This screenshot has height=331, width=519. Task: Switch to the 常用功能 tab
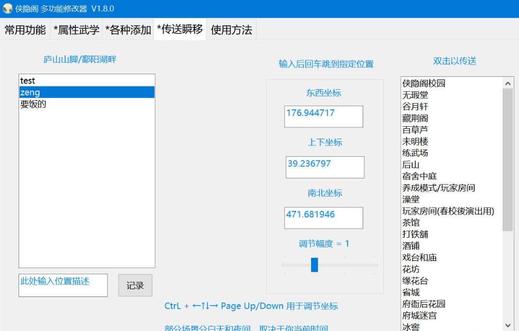pos(25,30)
